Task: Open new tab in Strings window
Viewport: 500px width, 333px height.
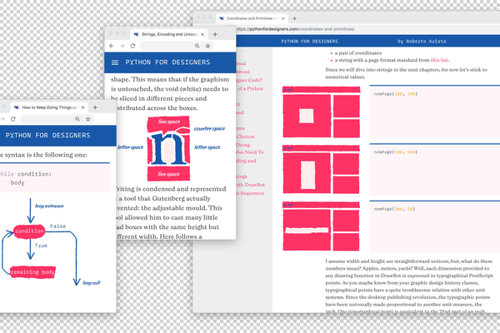Action: (215, 34)
